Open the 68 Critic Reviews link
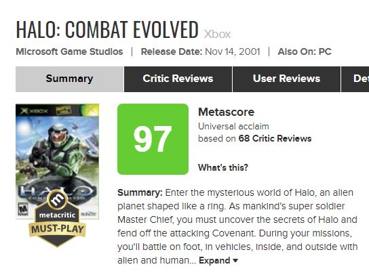This screenshot has width=369, height=273. [x=275, y=138]
